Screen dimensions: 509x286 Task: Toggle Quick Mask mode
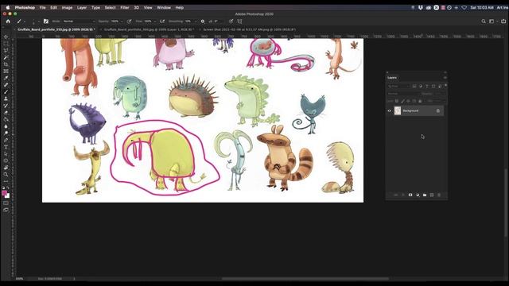point(6,203)
